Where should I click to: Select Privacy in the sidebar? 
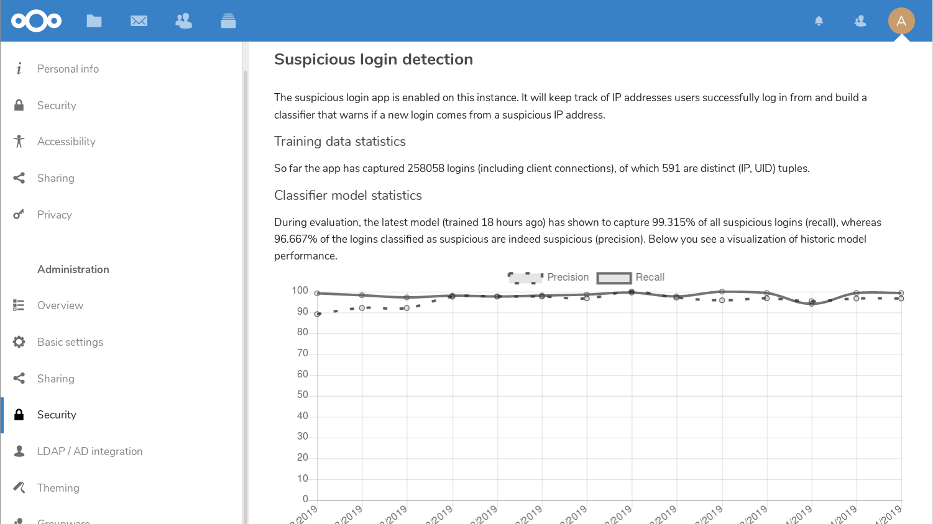click(54, 215)
